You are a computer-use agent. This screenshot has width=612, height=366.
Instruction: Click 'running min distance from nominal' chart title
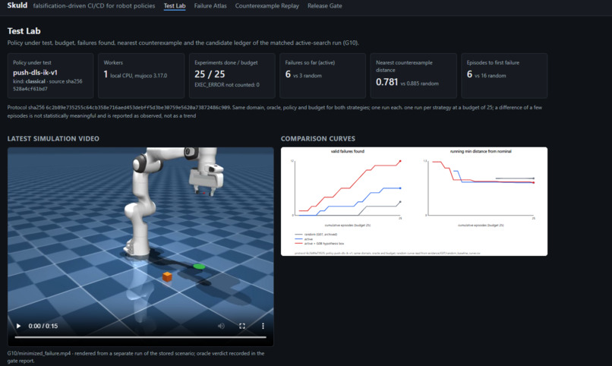(x=481, y=151)
